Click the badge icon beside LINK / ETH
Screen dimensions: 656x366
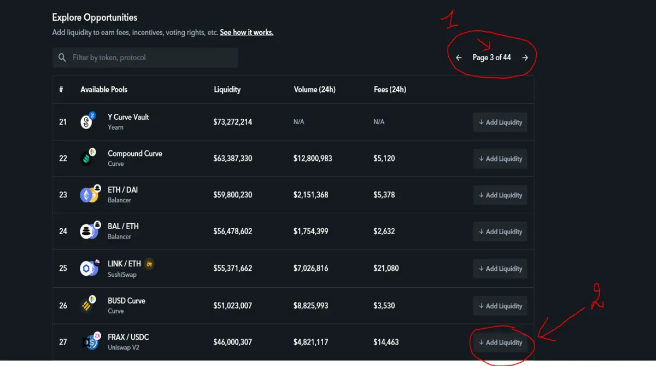coord(149,264)
